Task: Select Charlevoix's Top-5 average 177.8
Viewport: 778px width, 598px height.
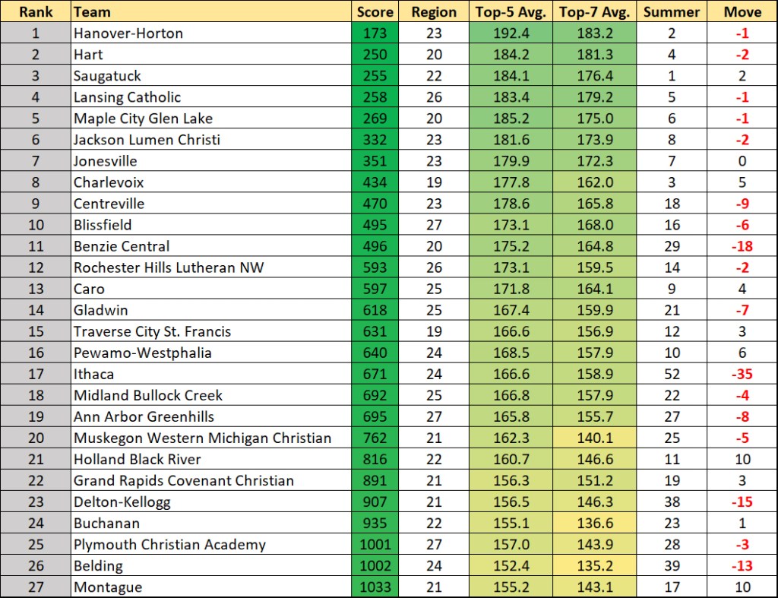Action: 511,182
